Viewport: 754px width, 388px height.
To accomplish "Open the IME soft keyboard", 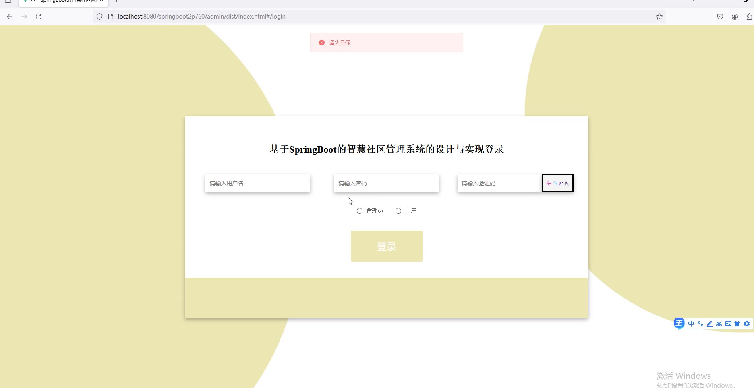I will (728, 324).
